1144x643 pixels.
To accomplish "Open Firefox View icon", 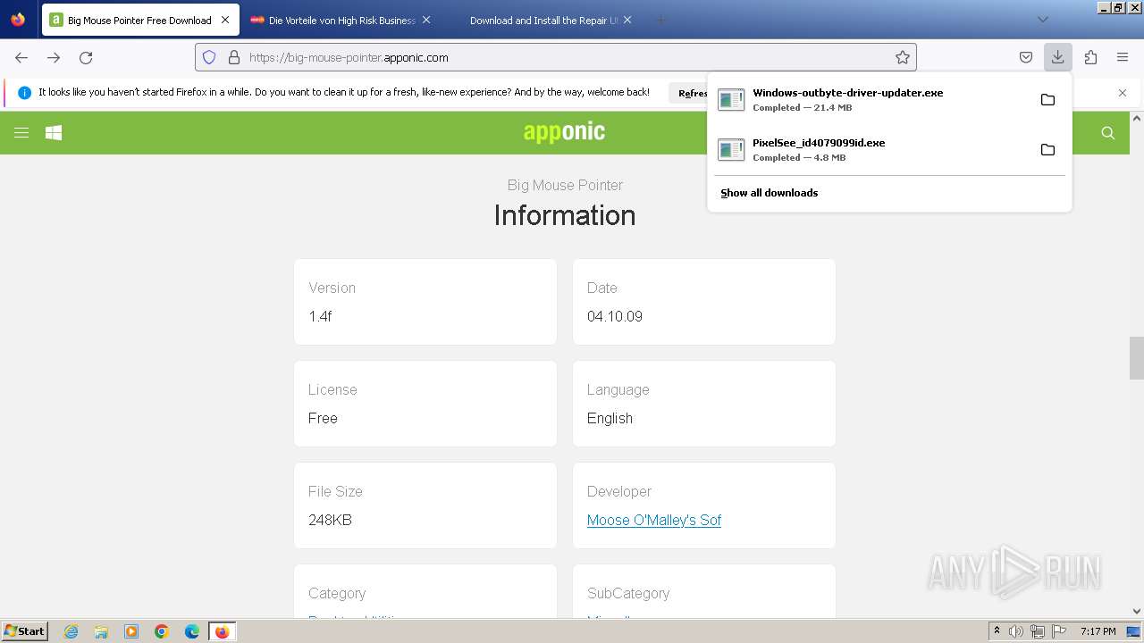I will pos(18,20).
